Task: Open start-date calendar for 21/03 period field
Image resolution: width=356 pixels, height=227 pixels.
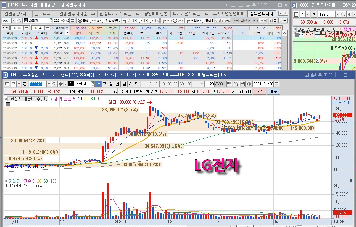Action: click(x=26, y=28)
